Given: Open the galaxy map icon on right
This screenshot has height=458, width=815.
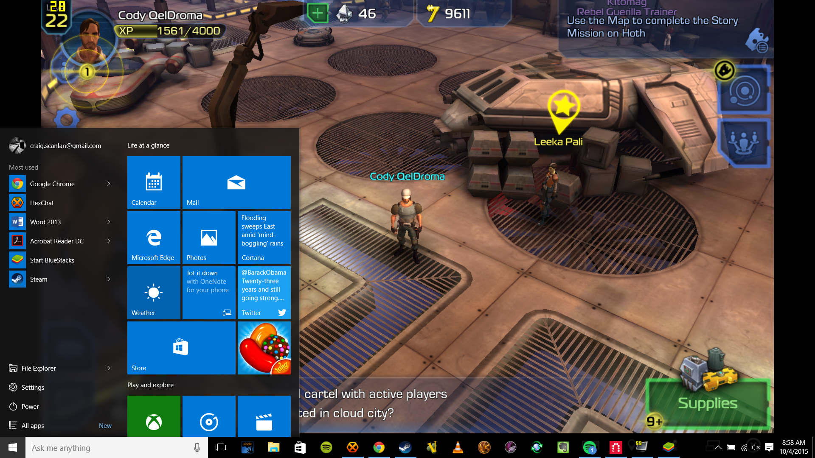Looking at the screenshot, I should [744, 91].
